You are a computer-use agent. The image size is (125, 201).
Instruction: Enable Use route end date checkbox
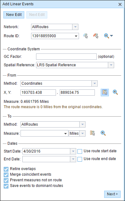click(x=80, y=159)
